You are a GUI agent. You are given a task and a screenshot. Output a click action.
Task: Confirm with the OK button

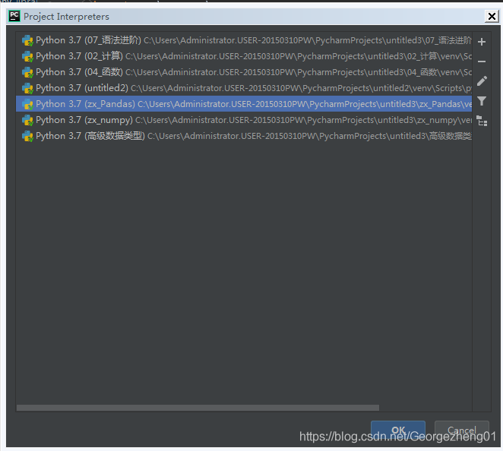398,430
